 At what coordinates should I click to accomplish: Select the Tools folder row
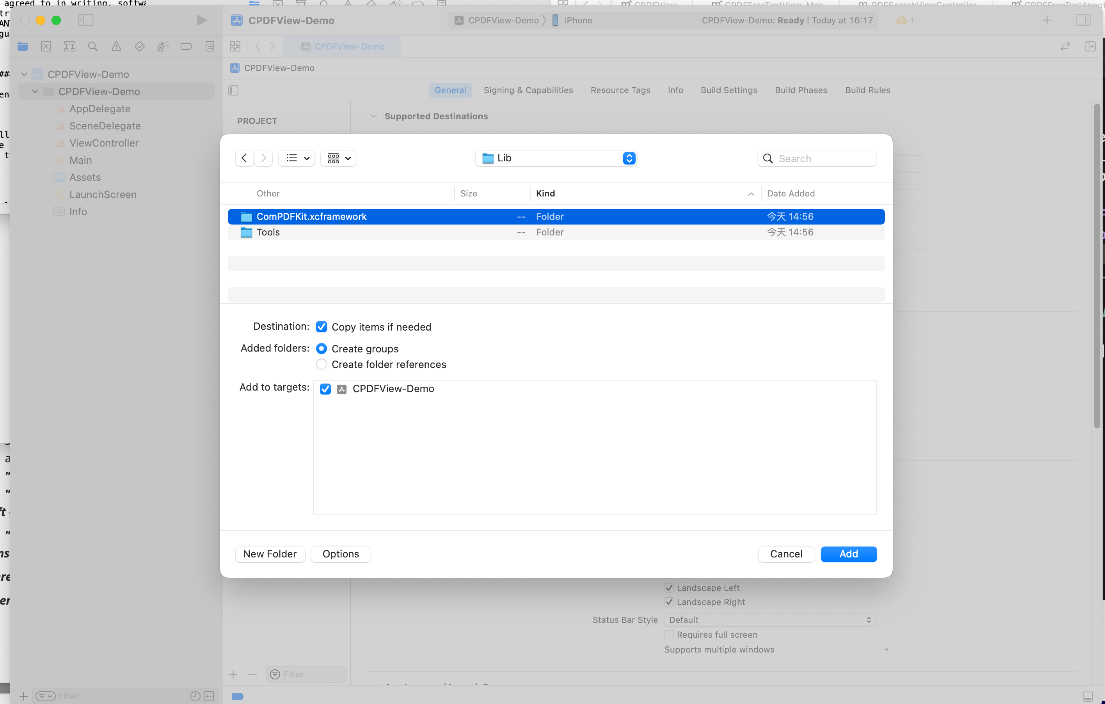(268, 232)
